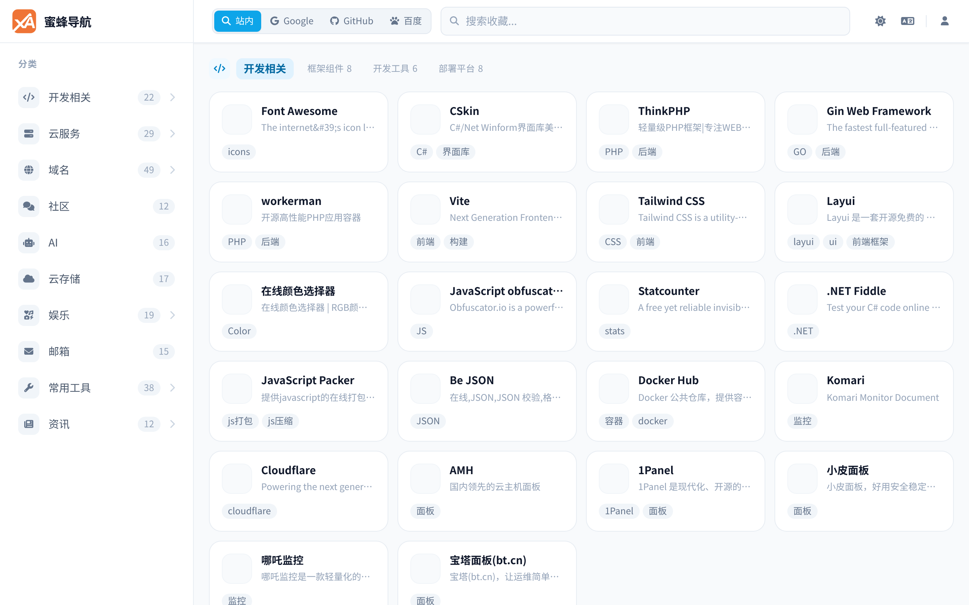The image size is (969, 605).
Task: Open the user account icon
Action: coord(944,21)
